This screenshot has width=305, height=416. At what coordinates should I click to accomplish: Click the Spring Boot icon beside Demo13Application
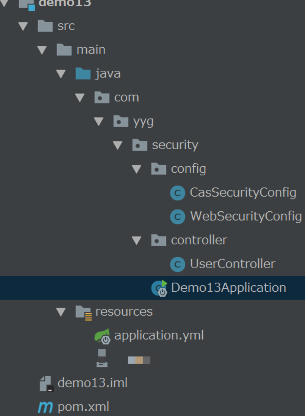[x=159, y=288]
